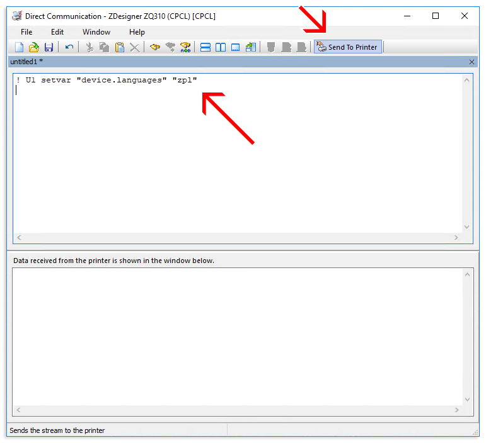Image resolution: width=486 pixels, height=443 pixels.
Task: Tile windows vertically with the toolbar icon
Action: click(221, 47)
